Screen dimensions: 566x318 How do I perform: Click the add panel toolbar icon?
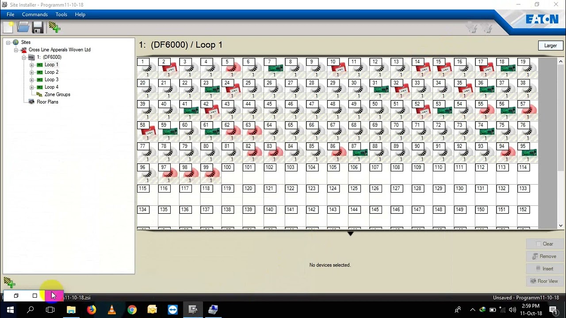click(x=54, y=28)
